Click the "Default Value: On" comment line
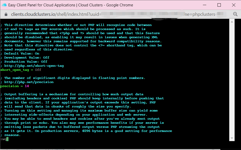The width and height of the screenshot is (241, 150). [x=22, y=53]
